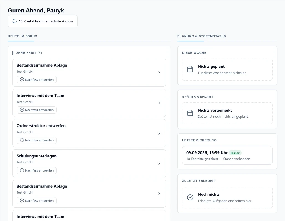This screenshot has width=285, height=221.
Task: Switch to the Heute im Fokus section tab
Action: click(x=22, y=36)
